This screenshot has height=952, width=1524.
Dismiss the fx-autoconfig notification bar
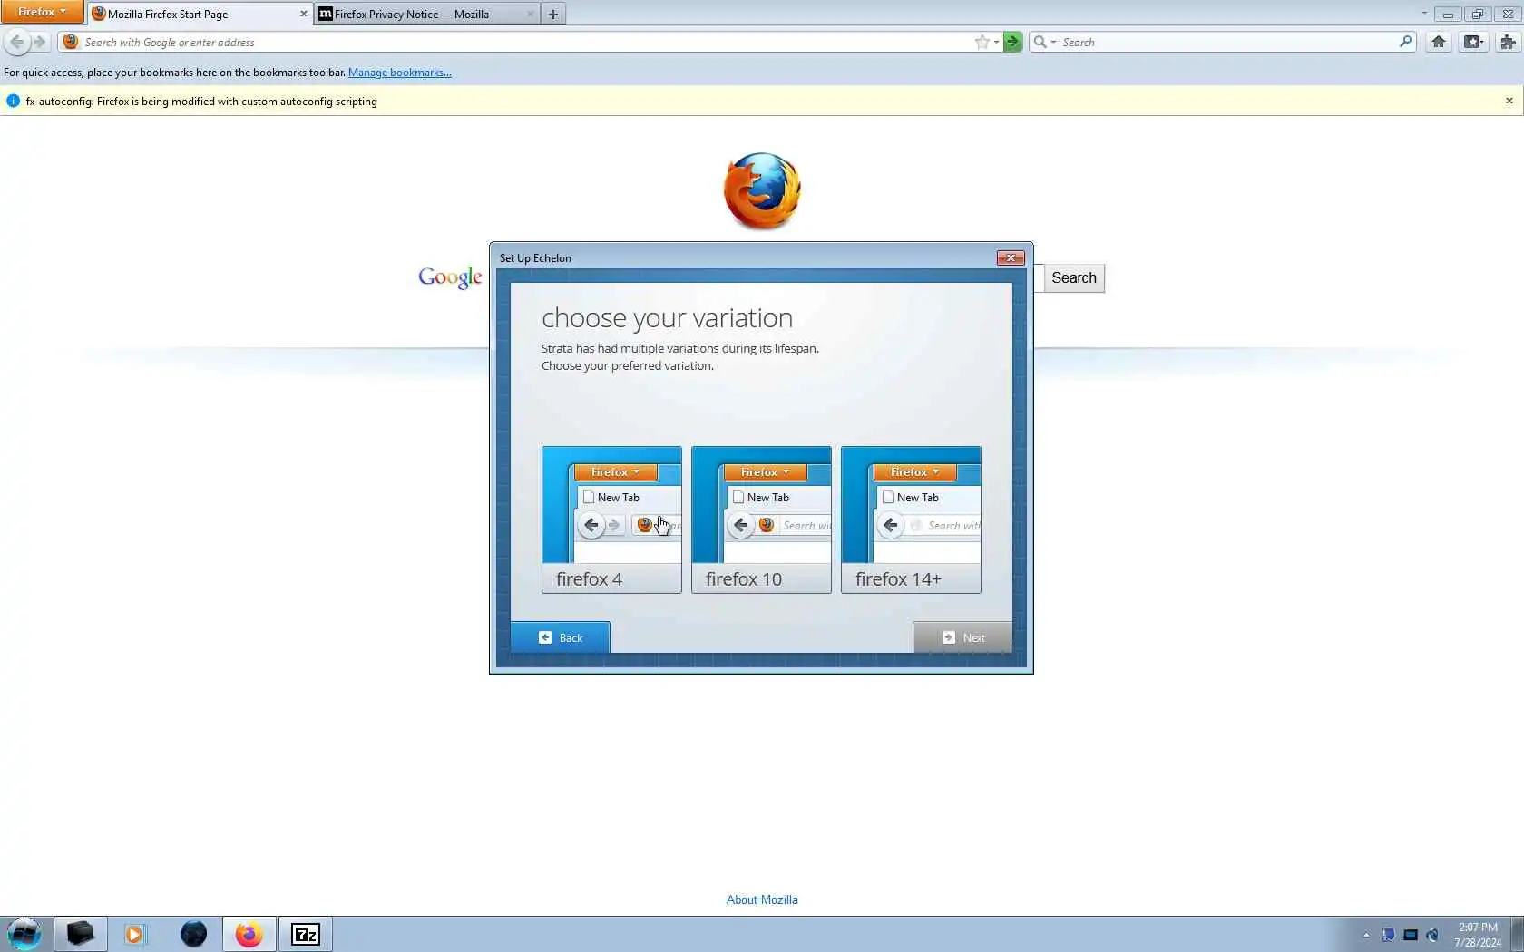pyautogui.click(x=1509, y=101)
